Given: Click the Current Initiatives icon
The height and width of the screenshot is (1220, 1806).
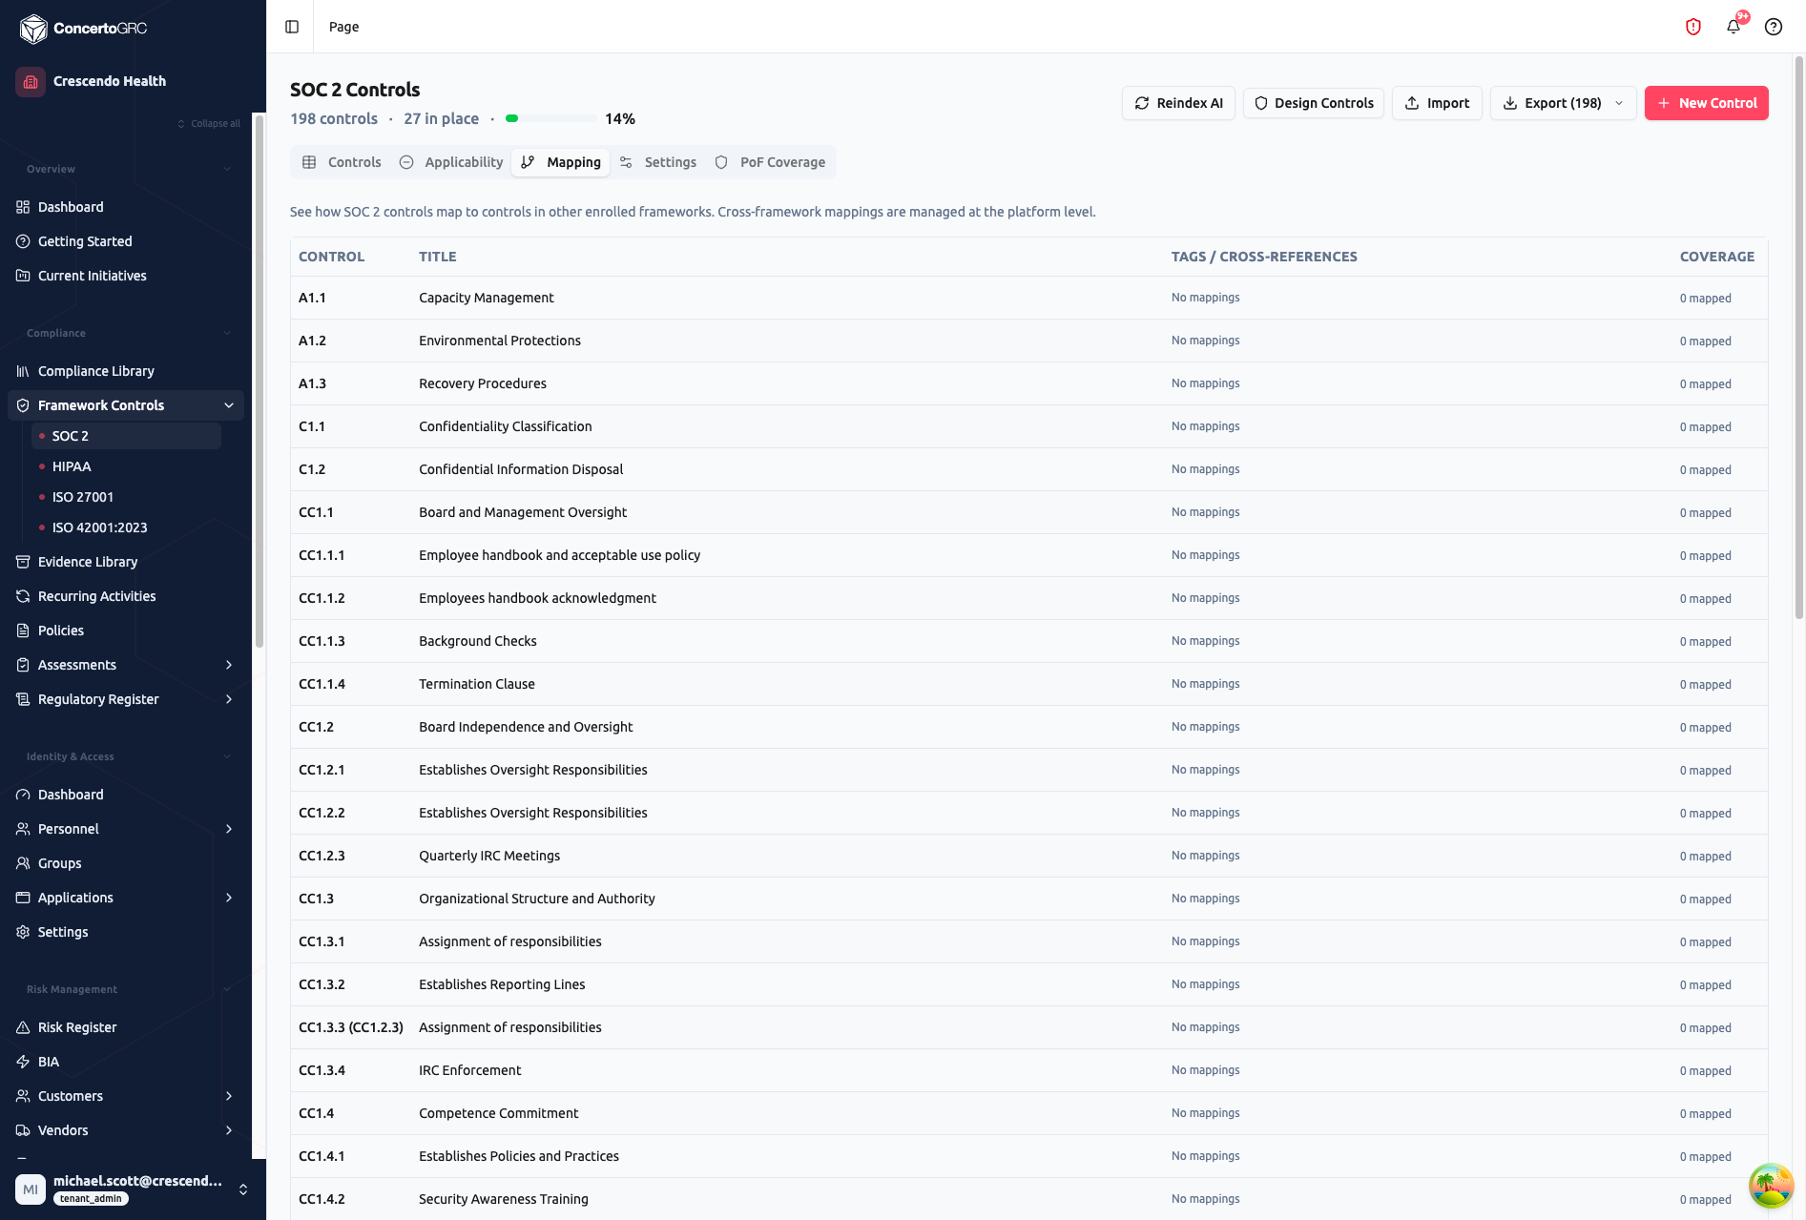Looking at the screenshot, I should click(23, 276).
